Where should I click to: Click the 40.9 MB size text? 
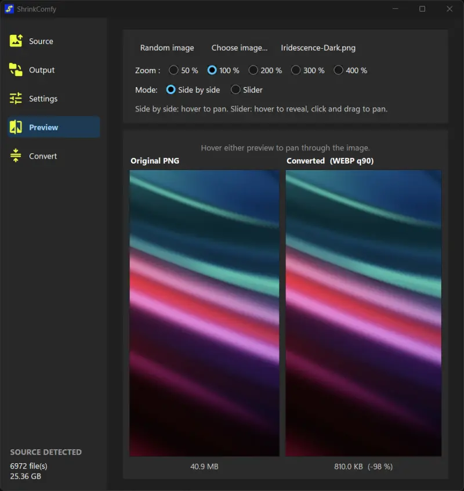[x=204, y=467]
